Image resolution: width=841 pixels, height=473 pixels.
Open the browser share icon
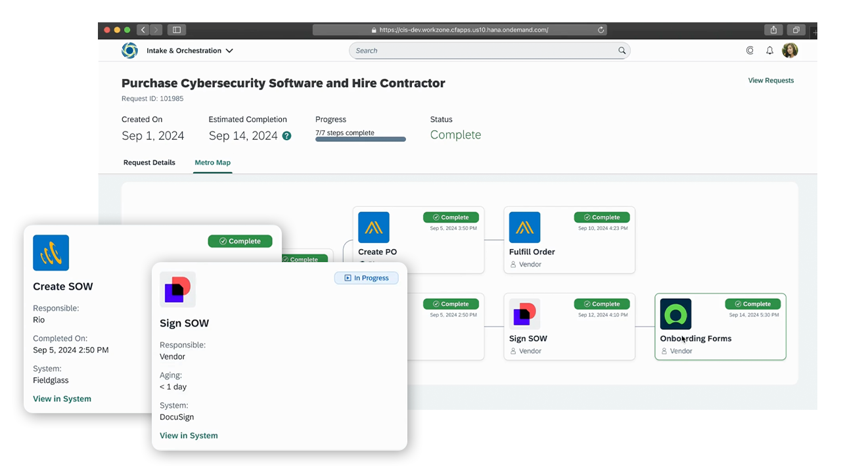pos(773,30)
